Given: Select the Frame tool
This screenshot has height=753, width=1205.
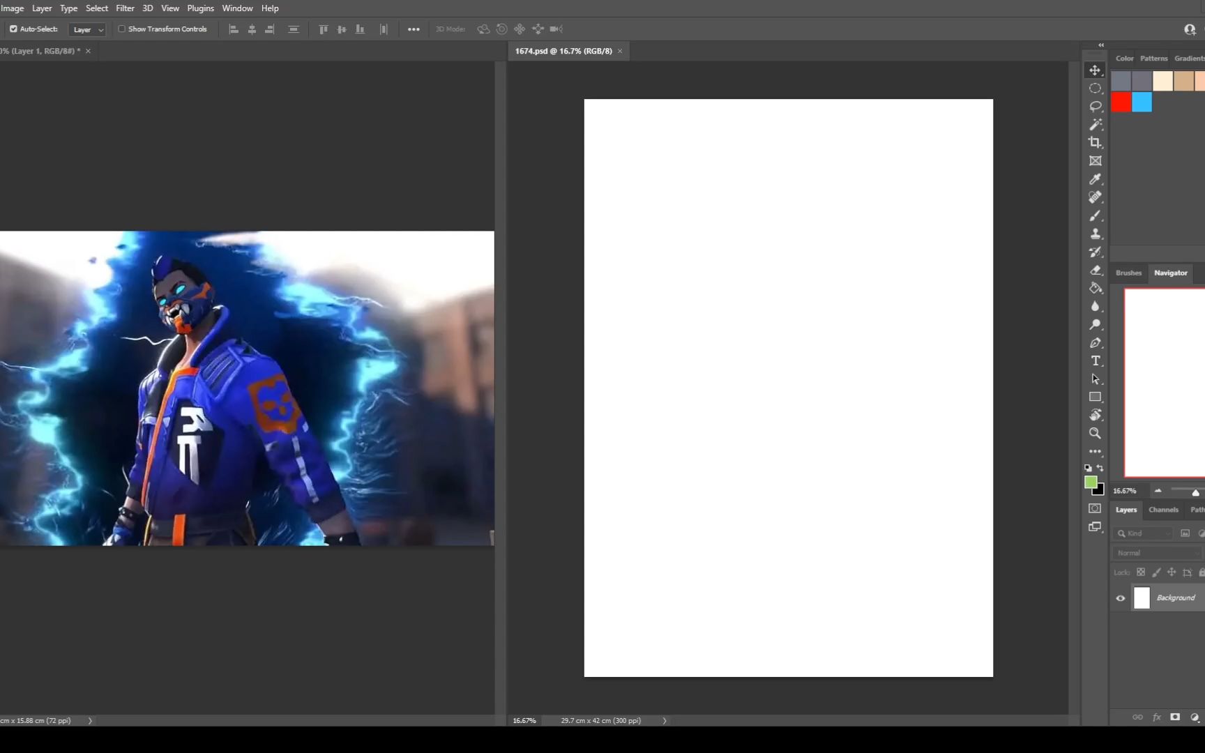Looking at the screenshot, I should (1095, 161).
